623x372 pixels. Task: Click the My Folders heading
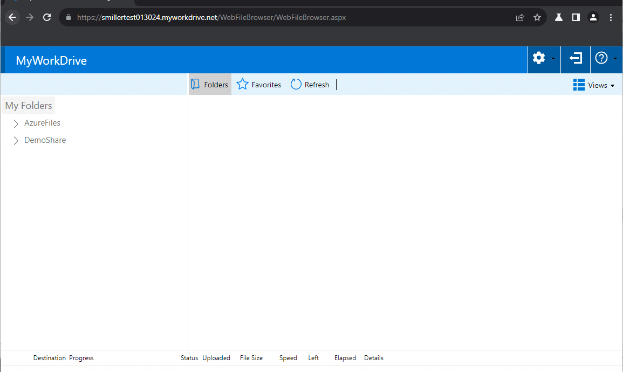coord(29,106)
